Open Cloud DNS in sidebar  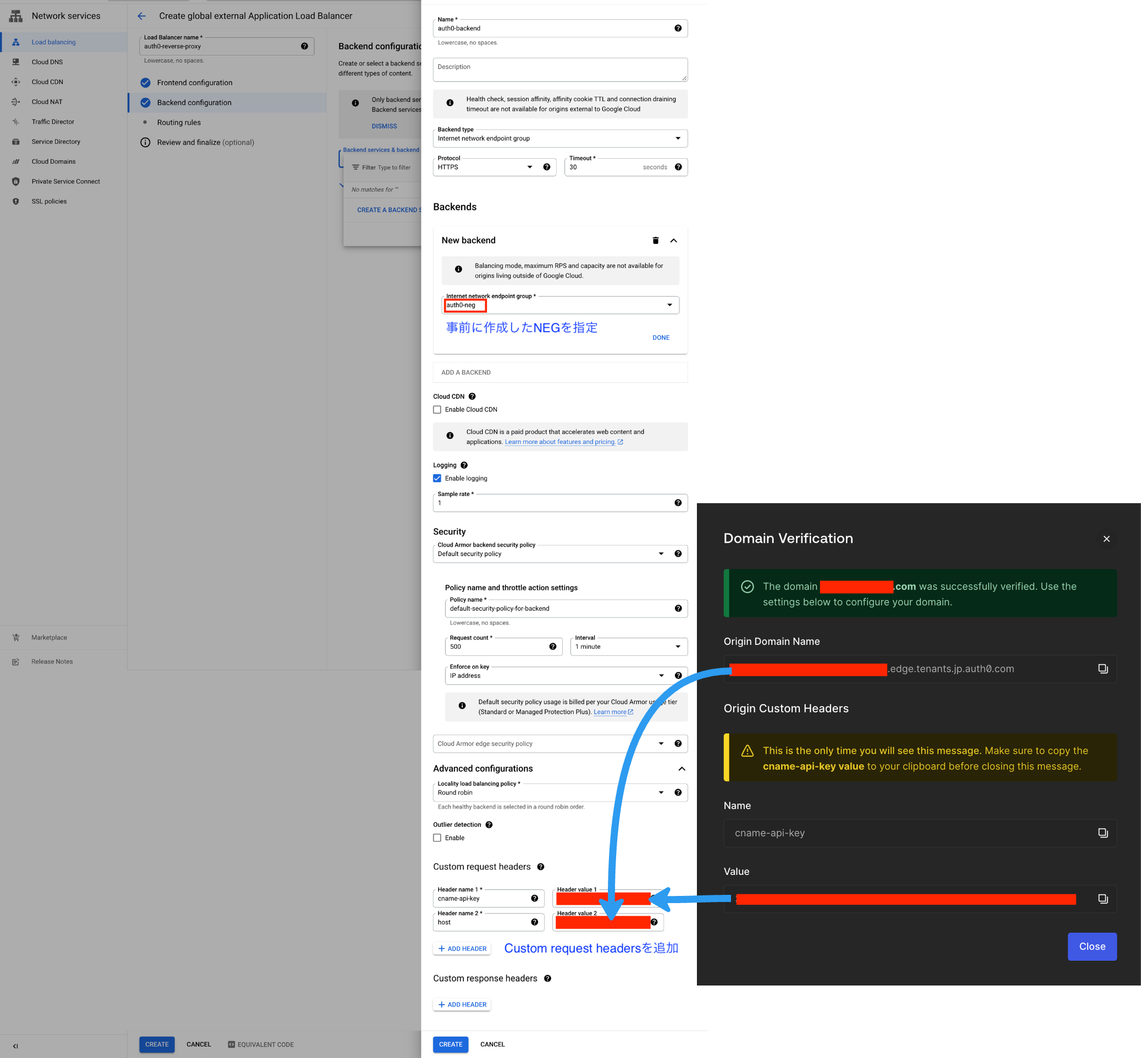point(47,62)
